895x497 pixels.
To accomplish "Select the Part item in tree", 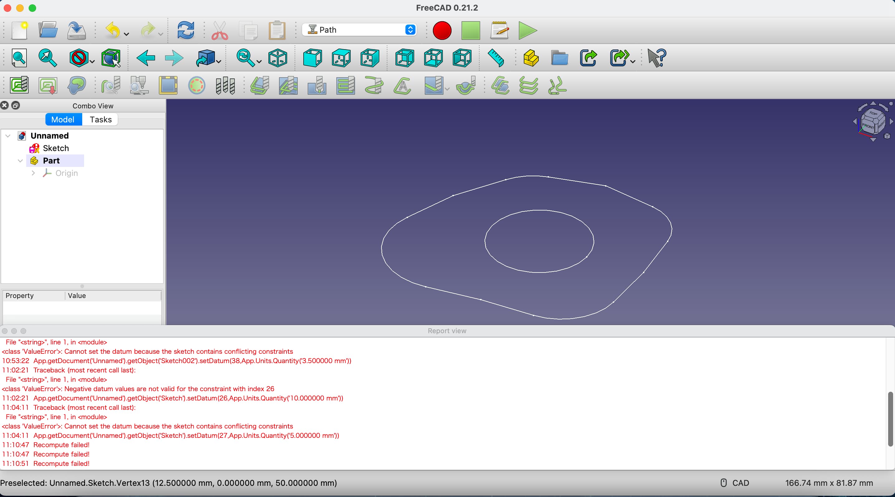I will point(51,161).
